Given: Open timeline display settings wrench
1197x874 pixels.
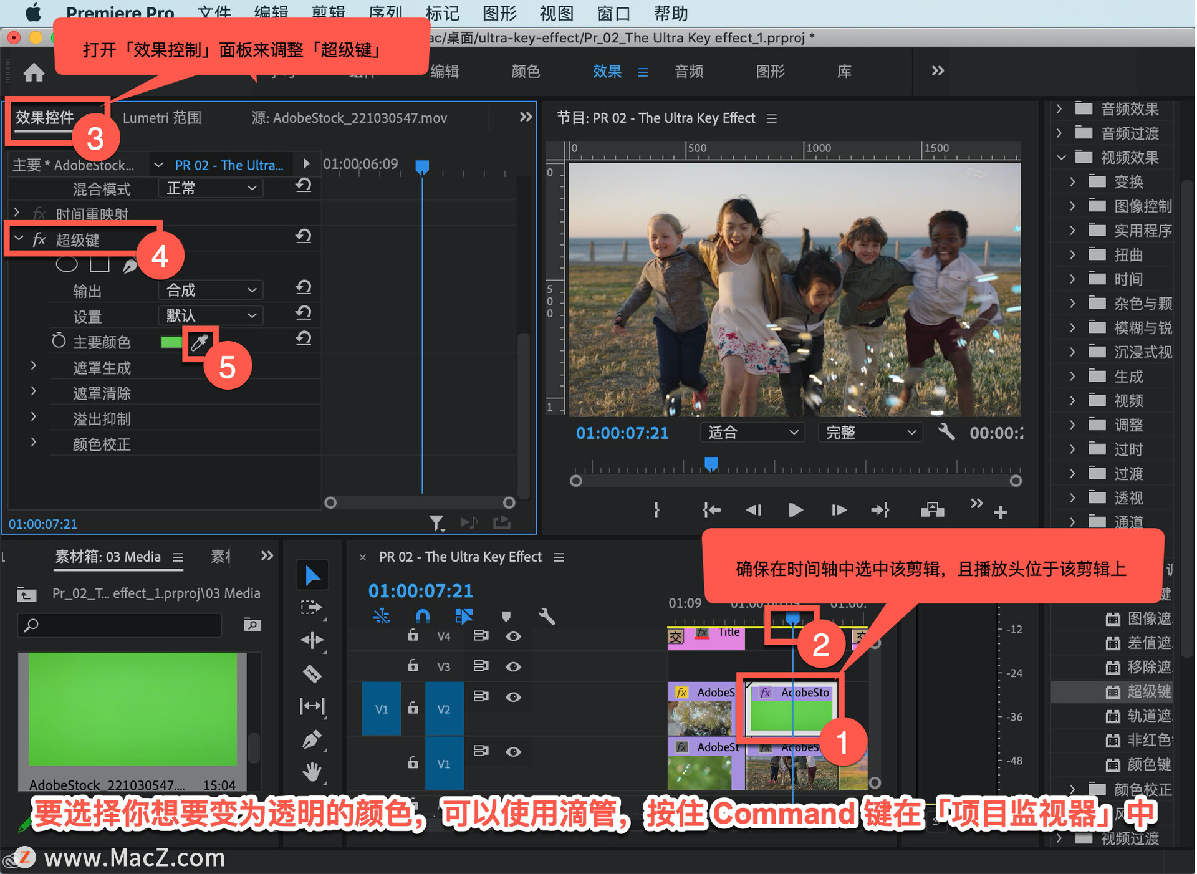Looking at the screenshot, I should coord(546,617).
